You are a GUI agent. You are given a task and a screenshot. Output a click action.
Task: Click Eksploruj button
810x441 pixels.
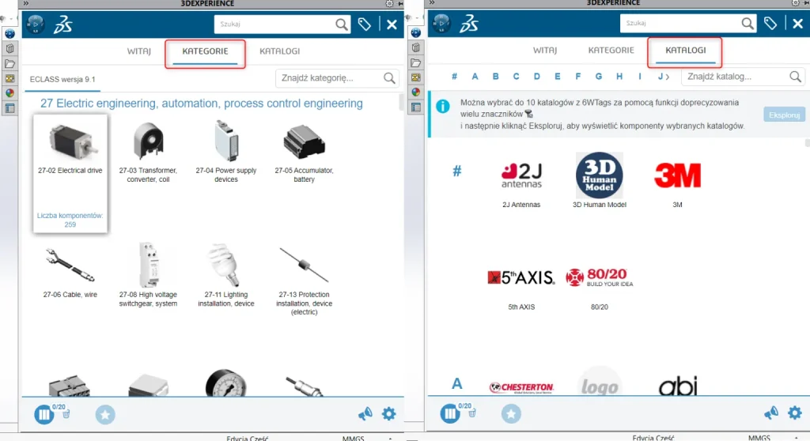point(784,115)
